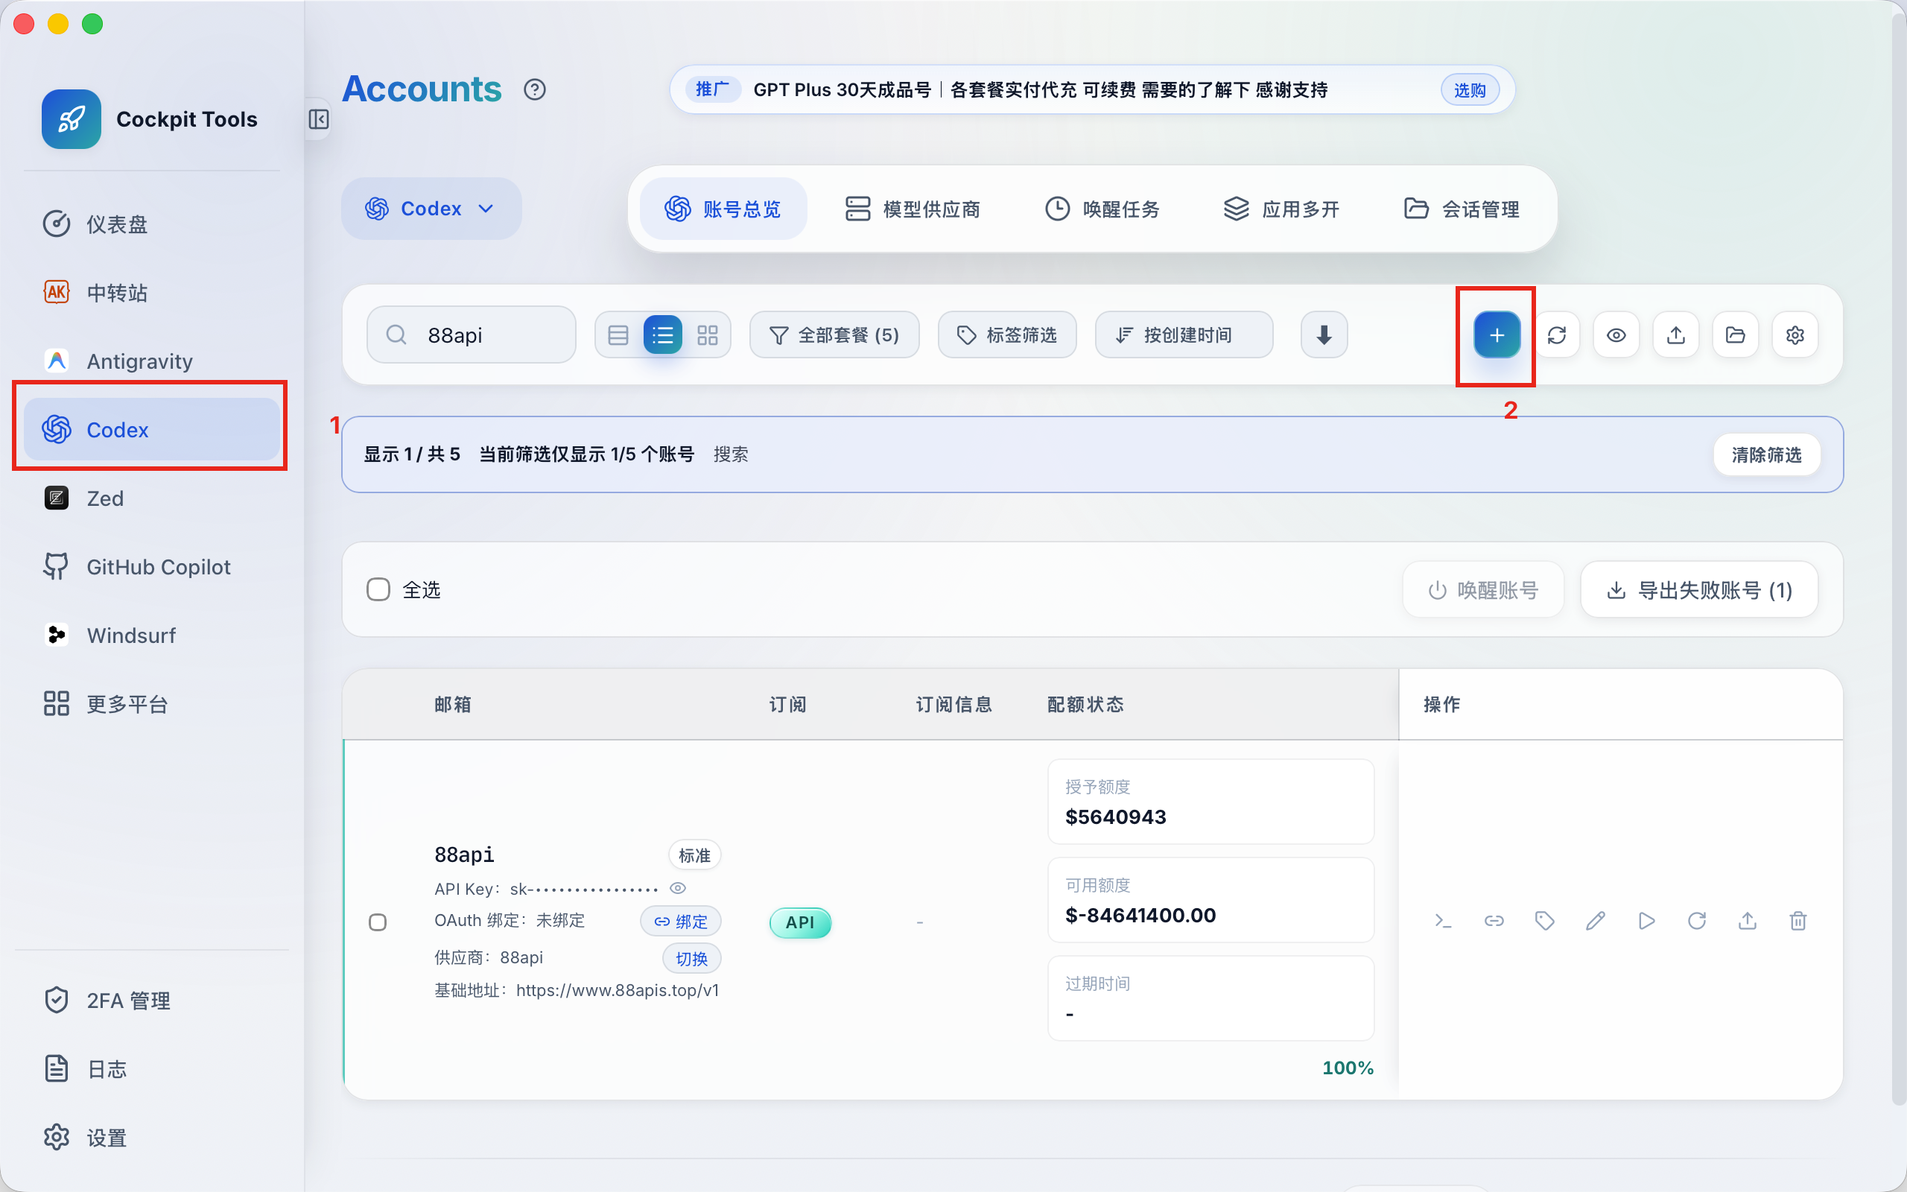Open 2FA 管理 in the sidebar

click(x=151, y=1001)
